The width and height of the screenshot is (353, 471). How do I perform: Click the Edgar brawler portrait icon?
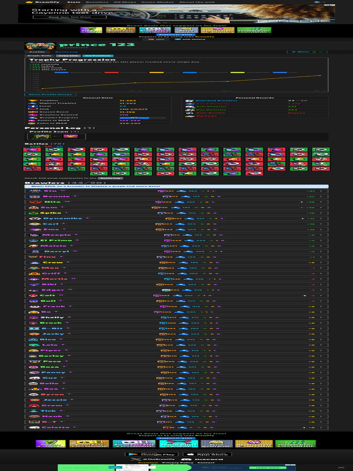click(33, 290)
